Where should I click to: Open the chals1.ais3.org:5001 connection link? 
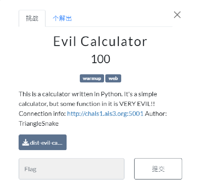[105, 114]
